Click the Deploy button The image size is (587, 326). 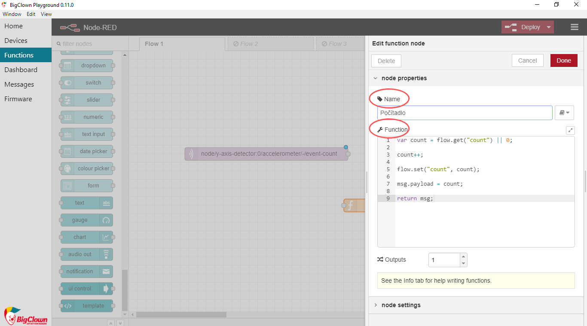(x=523, y=27)
